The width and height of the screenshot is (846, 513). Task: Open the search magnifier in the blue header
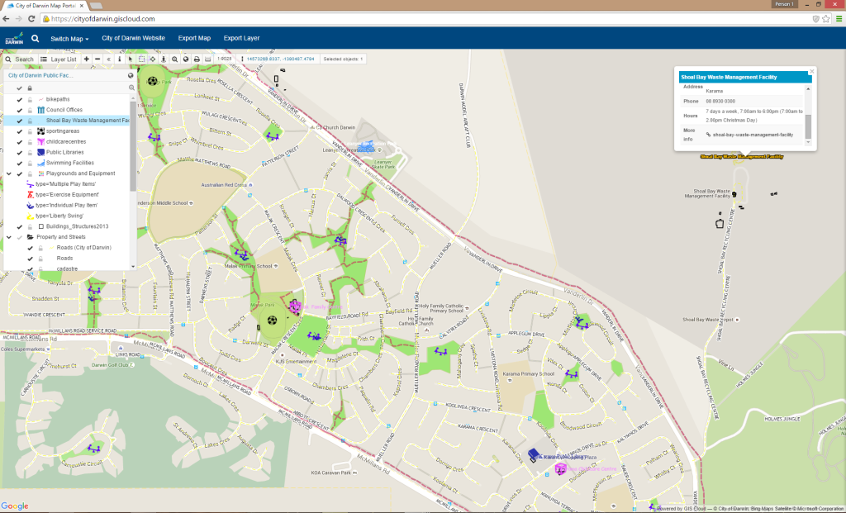(35, 38)
